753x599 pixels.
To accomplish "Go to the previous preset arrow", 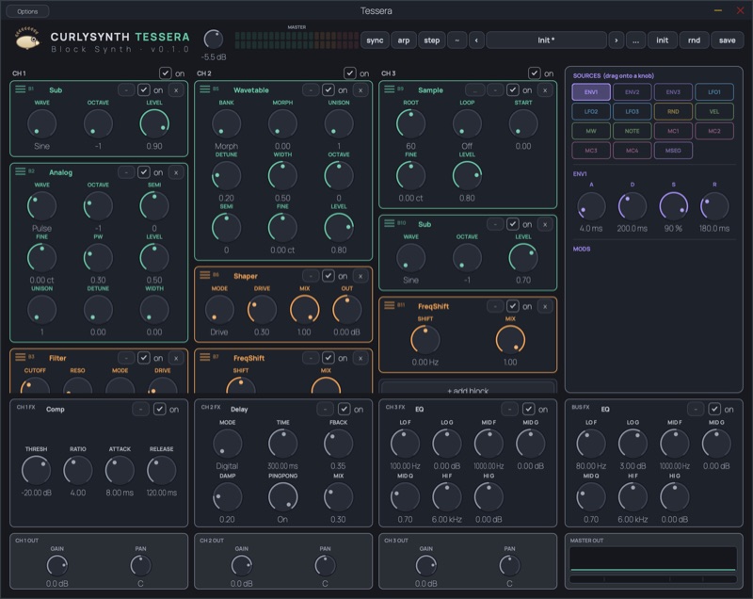I will [476, 40].
